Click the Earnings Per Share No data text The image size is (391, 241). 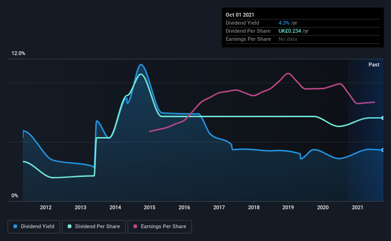coord(288,39)
